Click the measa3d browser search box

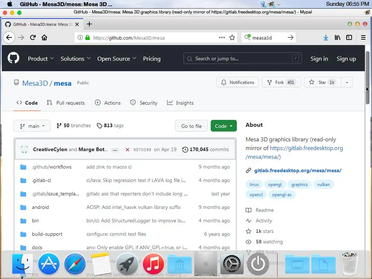[x=268, y=38]
